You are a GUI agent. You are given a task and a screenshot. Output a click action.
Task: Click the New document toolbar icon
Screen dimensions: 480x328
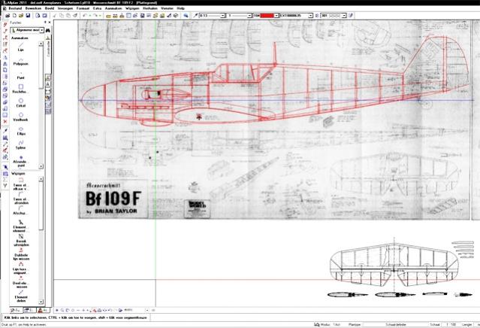[x=14, y=15]
